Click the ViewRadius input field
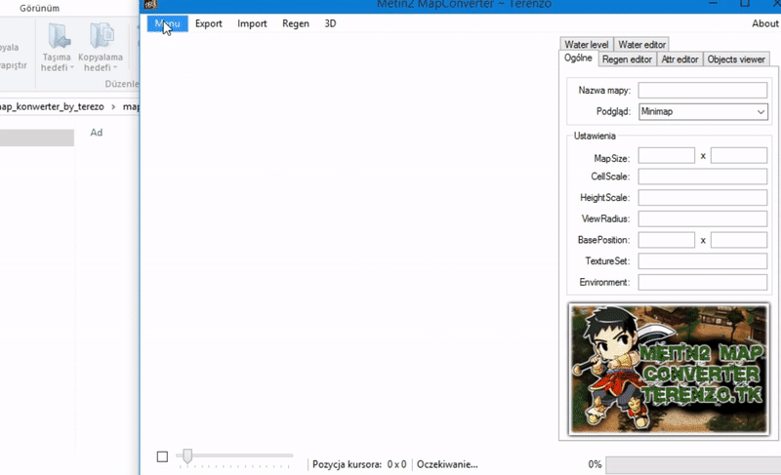This screenshot has width=781, height=475. [702, 218]
